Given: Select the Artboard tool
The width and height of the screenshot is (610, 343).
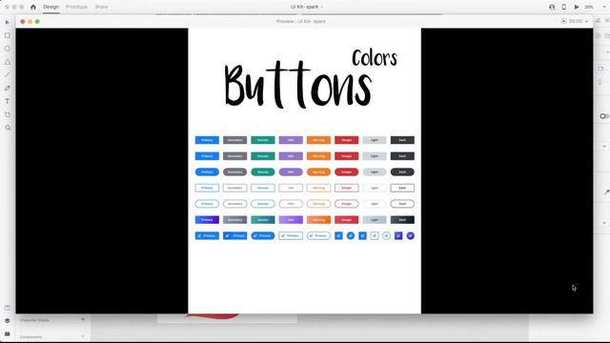Looking at the screenshot, I should pos(8,114).
